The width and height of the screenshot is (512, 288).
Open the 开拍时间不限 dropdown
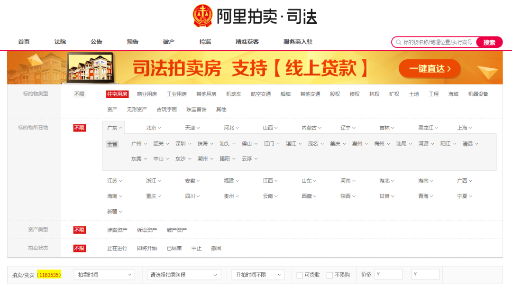pos(258,275)
